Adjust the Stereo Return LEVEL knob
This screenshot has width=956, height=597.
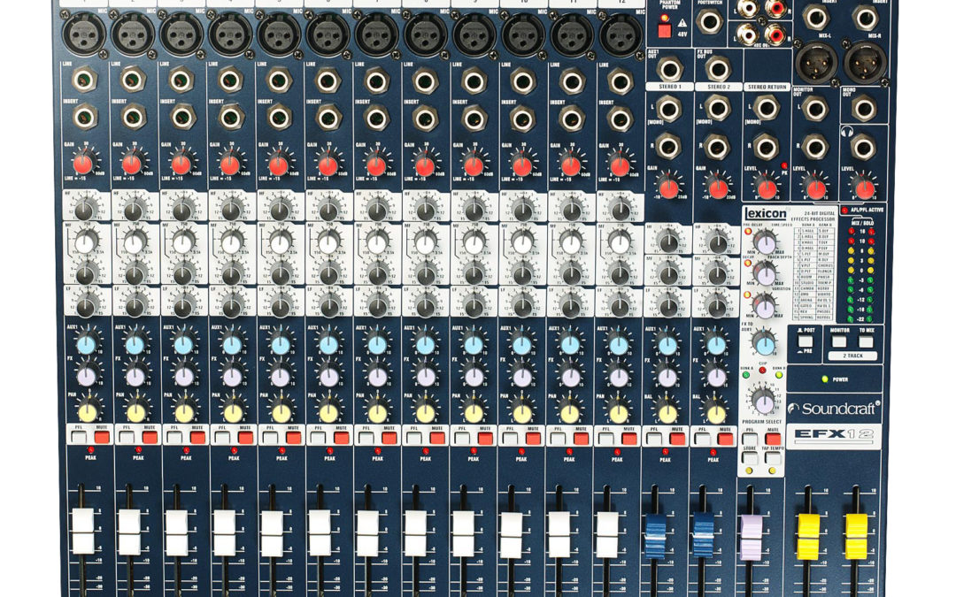[767, 189]
